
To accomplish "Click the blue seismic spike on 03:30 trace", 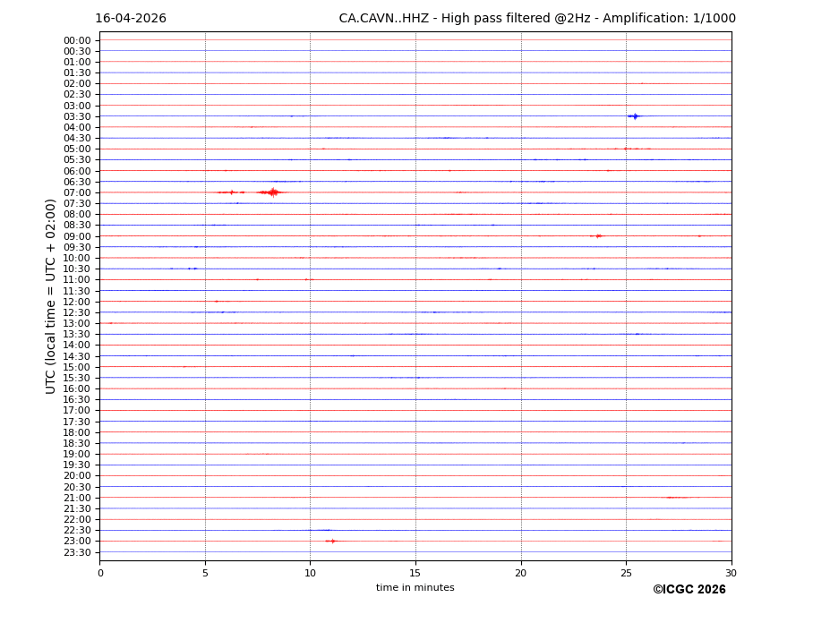I will (634, 116).
